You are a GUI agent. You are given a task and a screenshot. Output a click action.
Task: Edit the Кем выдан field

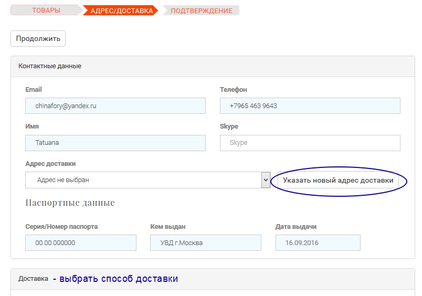206,242
